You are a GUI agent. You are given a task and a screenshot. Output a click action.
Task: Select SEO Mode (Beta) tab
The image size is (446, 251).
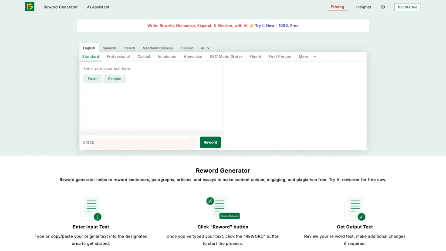point(226,57)
